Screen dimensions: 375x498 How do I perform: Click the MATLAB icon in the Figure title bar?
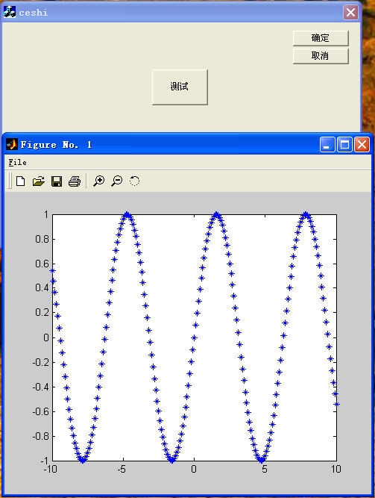[x=12, y=145]
